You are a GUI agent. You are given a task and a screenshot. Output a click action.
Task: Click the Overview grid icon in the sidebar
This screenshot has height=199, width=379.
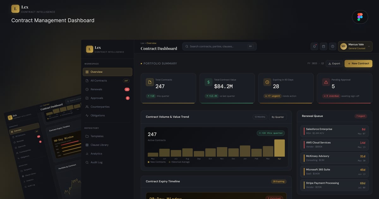click(x=87, y=72)
